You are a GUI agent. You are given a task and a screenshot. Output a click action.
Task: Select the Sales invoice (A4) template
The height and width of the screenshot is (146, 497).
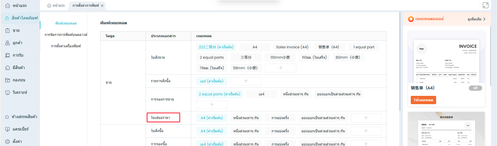292,47
